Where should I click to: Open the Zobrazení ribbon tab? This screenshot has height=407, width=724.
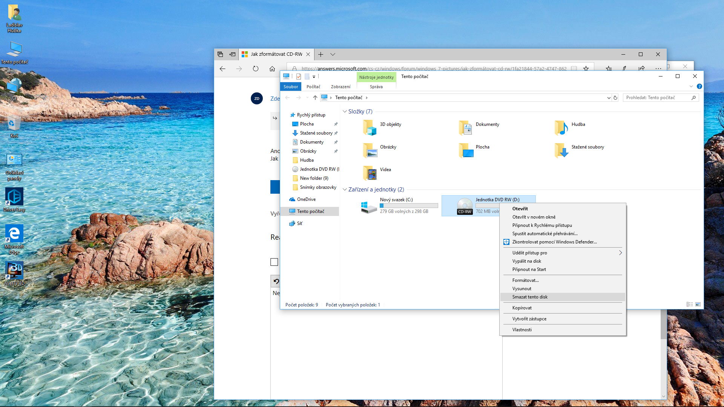click(341, 87)
